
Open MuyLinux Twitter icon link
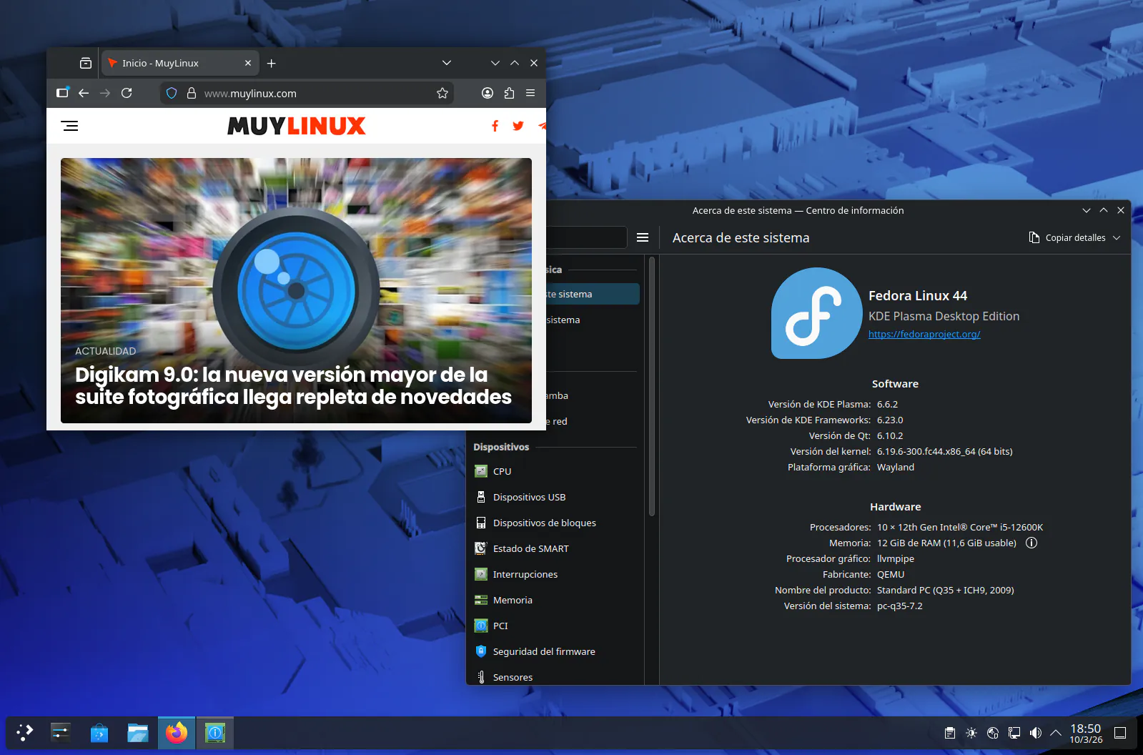518,126
